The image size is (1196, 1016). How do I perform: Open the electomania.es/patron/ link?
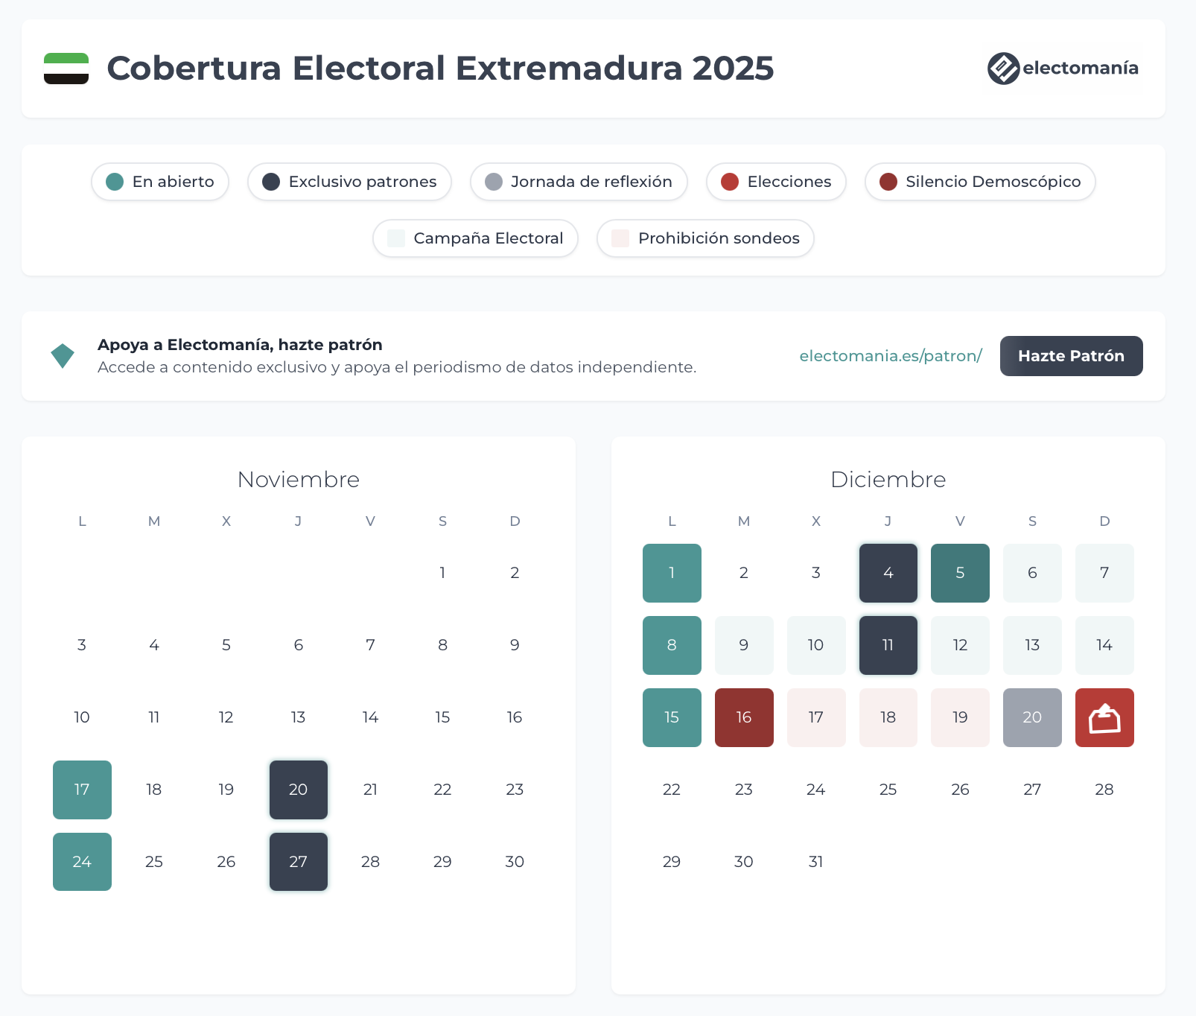891,356
